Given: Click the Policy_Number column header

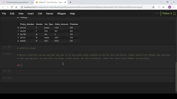Looking at the screenshot, I should 27,24.
